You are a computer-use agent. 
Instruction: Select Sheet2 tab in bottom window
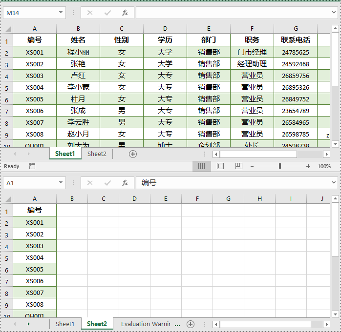[97, 324]
